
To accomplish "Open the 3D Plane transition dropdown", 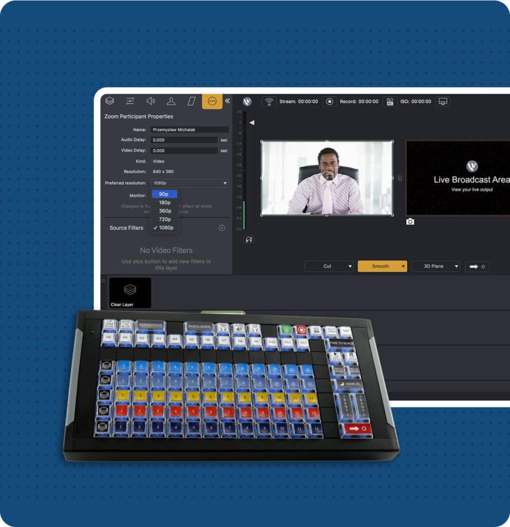I will [435, 266].
